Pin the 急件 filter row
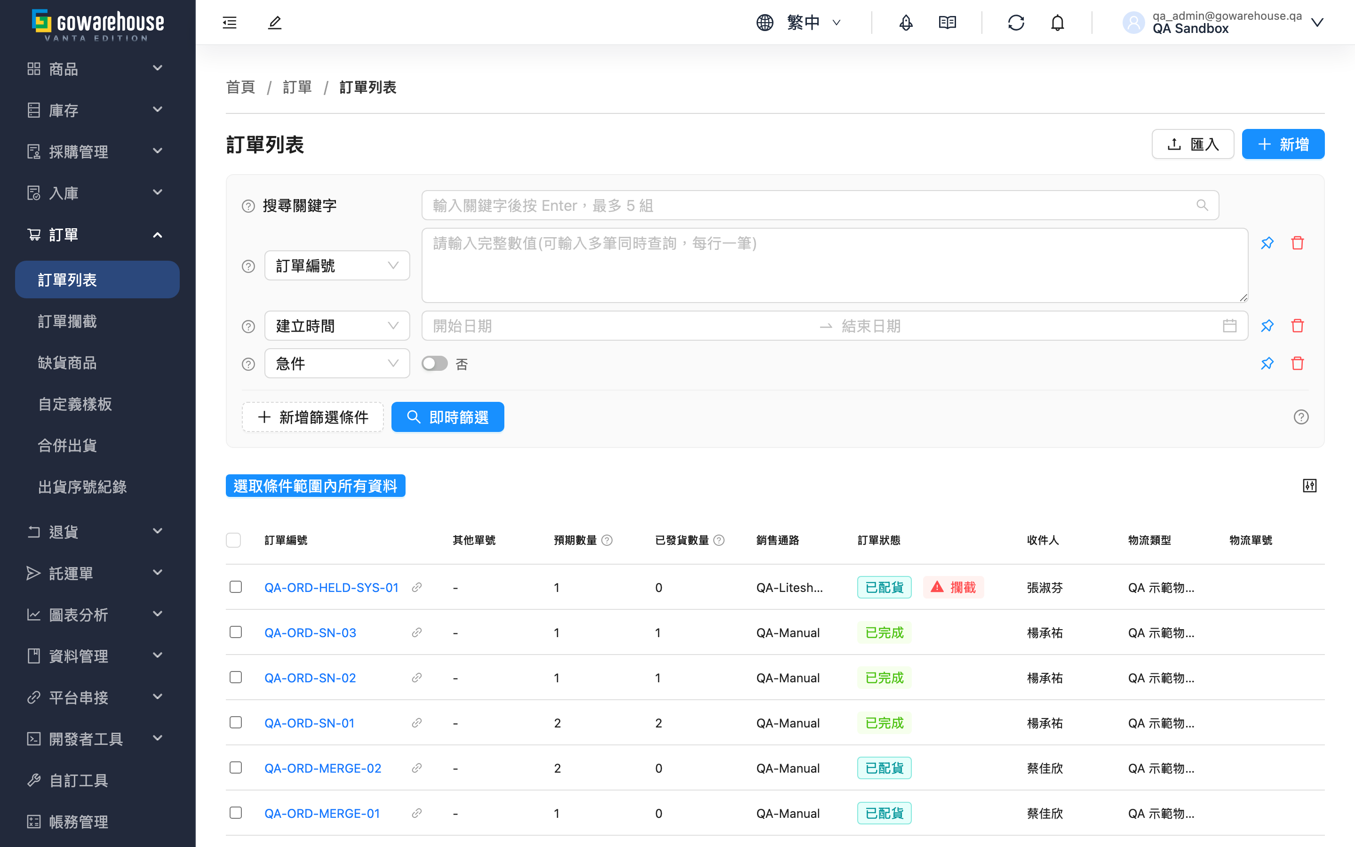This screenshot has width=1355, height=847. coord(1267,363)
